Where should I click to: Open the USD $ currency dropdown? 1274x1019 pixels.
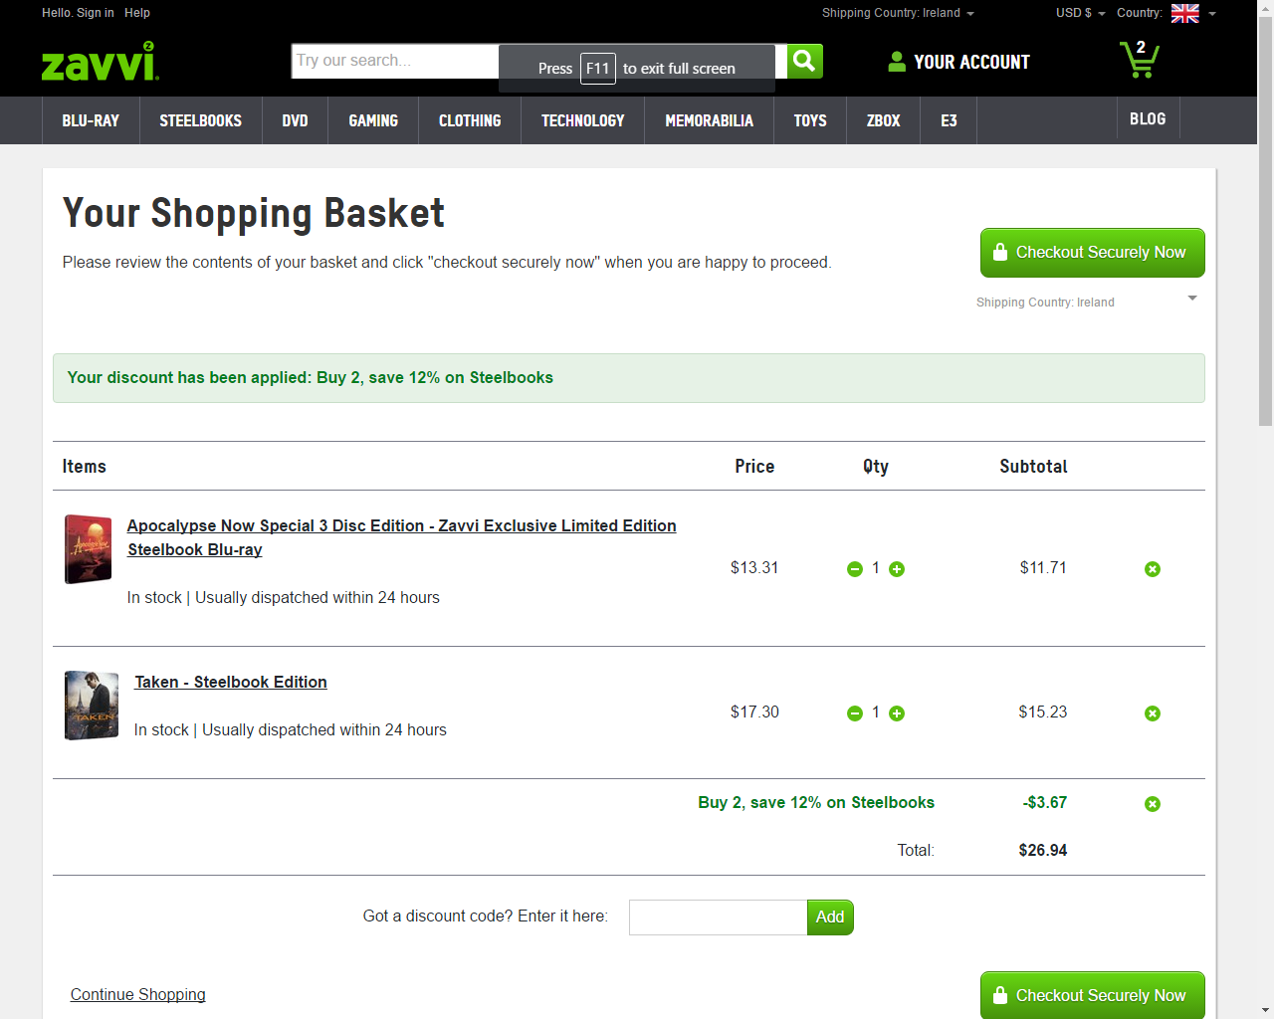[x=1080, y=13]
